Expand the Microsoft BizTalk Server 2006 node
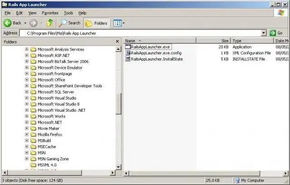Screen dimensions: 290x185 point(27,62)
